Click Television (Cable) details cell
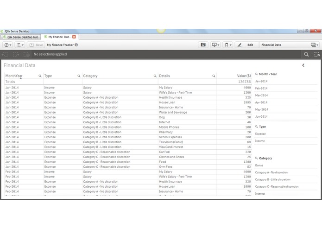Image resolution: width=322 pixels, height=229 pixels. [187, 142]
